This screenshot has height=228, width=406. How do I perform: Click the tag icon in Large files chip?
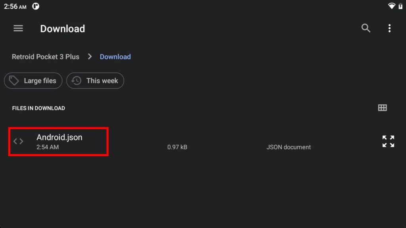(14, 81)
